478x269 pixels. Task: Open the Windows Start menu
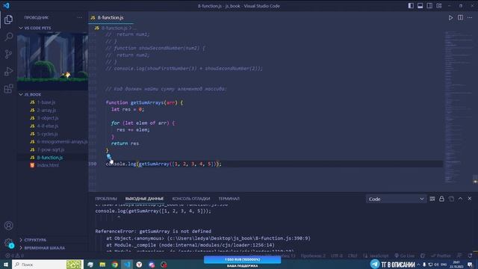6,265
